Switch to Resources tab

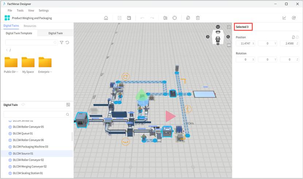pyautogui.click(x=30, y=26)
